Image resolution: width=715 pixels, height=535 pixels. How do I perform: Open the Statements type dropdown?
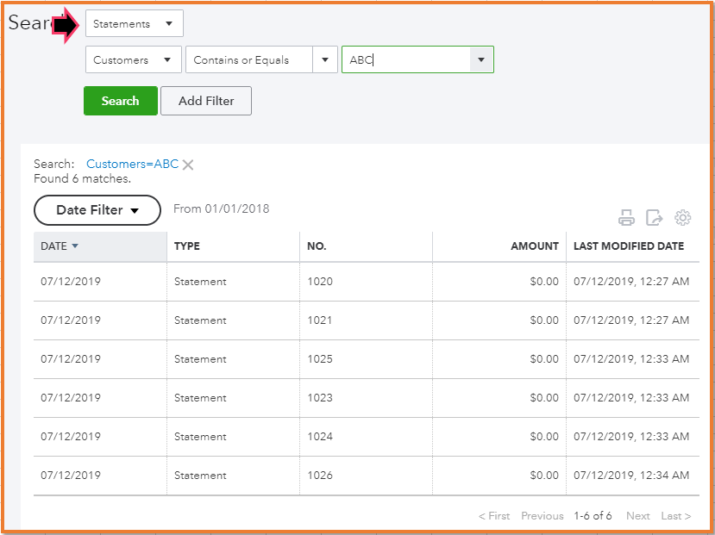coord(134,24)
